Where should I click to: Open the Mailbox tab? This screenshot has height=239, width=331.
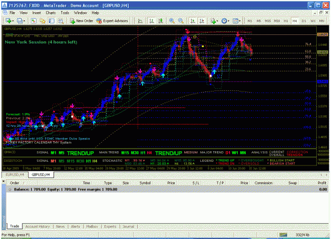[x=92, y=226]
